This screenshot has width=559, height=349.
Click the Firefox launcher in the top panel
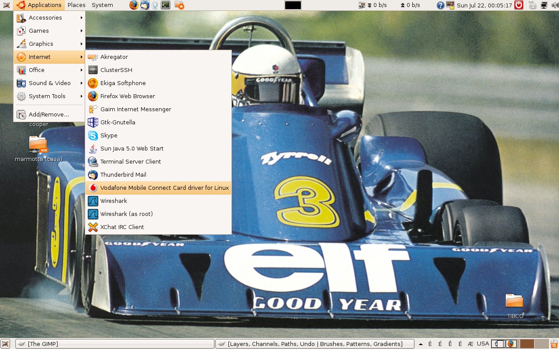click(x=134, y=5)
